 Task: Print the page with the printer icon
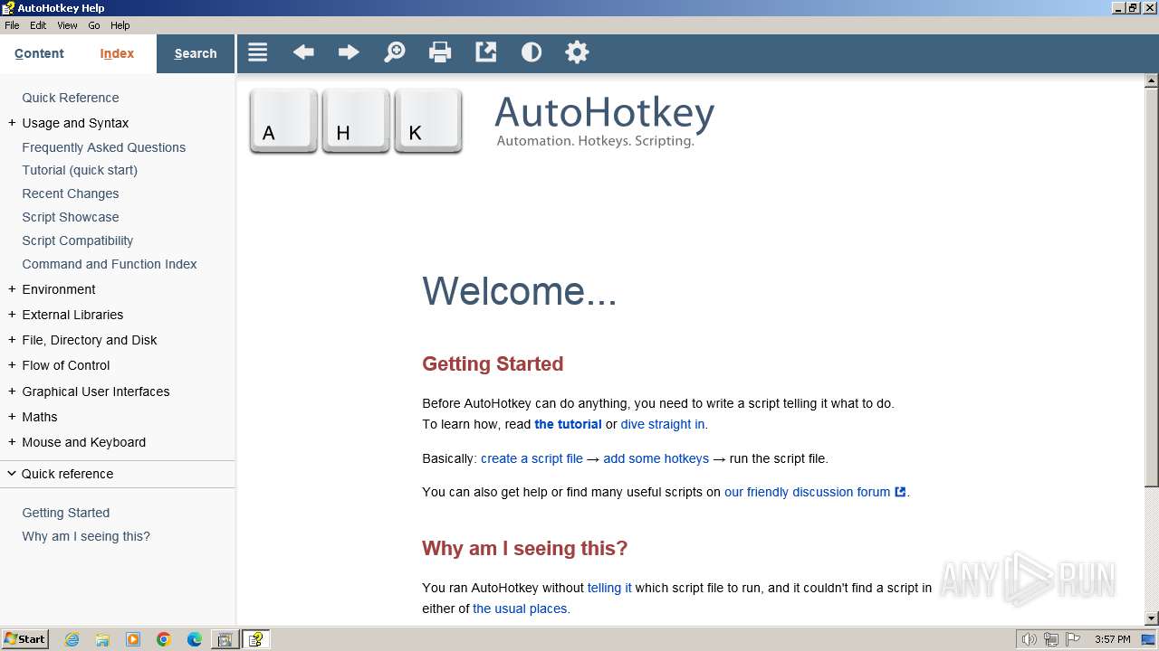[x=440, y=52]
